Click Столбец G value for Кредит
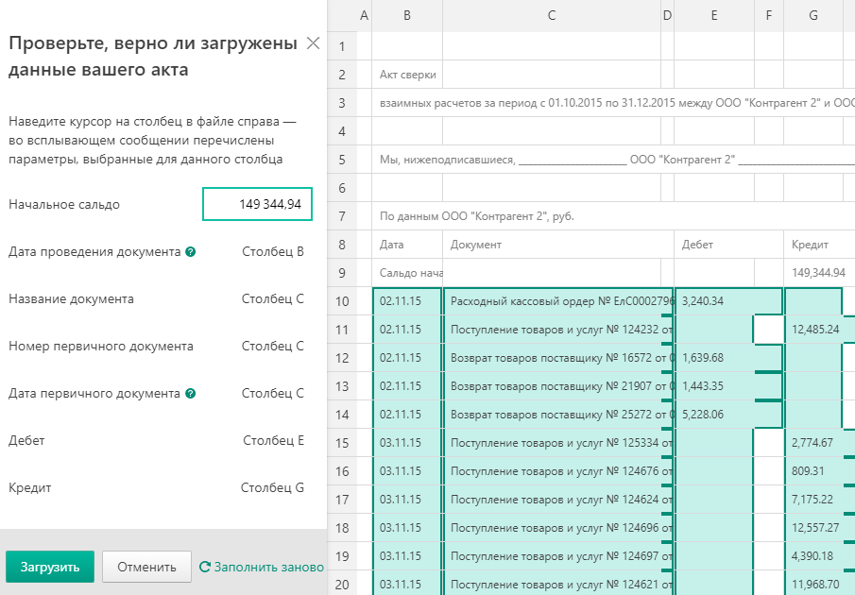 pyautogui.click(x=272, y=487)
